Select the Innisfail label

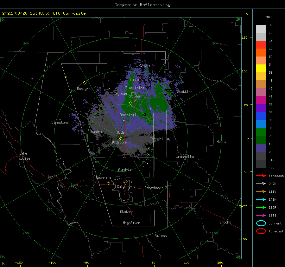128,115
